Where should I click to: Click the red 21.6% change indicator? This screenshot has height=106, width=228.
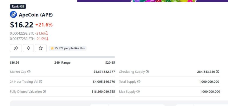coord(44,25)
